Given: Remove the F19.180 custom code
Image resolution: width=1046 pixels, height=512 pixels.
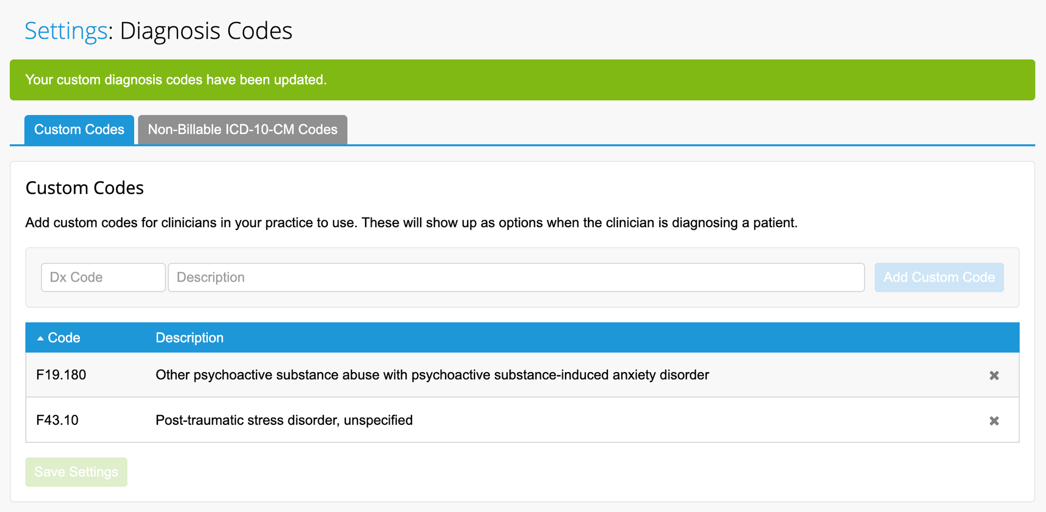Looking at the screenshot, I should (994, 375).
